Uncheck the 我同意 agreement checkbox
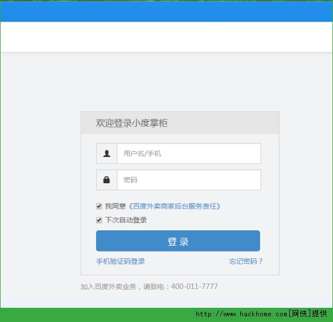 [99, 206]
